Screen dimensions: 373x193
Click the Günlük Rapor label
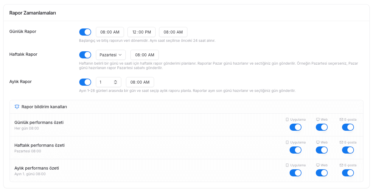23,31
